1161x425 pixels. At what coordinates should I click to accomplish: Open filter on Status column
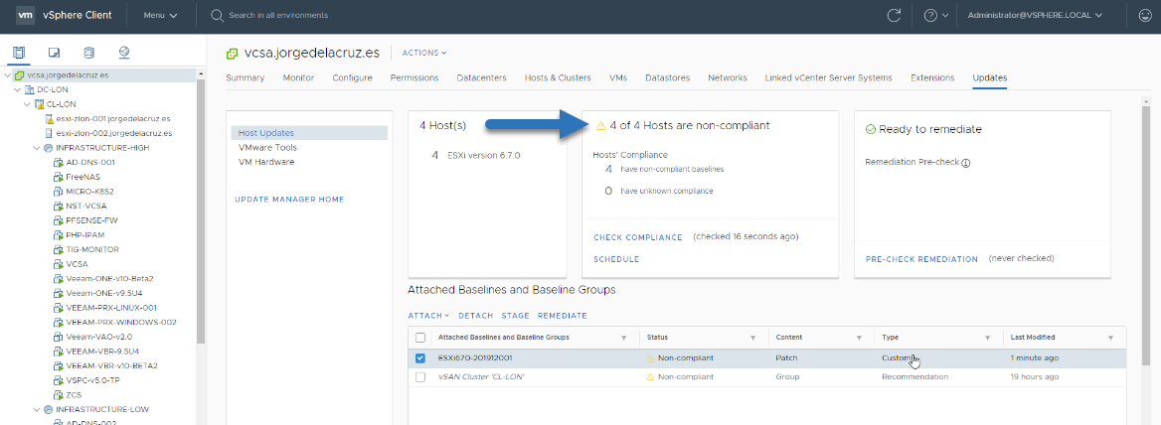click(x=753, y=338)
